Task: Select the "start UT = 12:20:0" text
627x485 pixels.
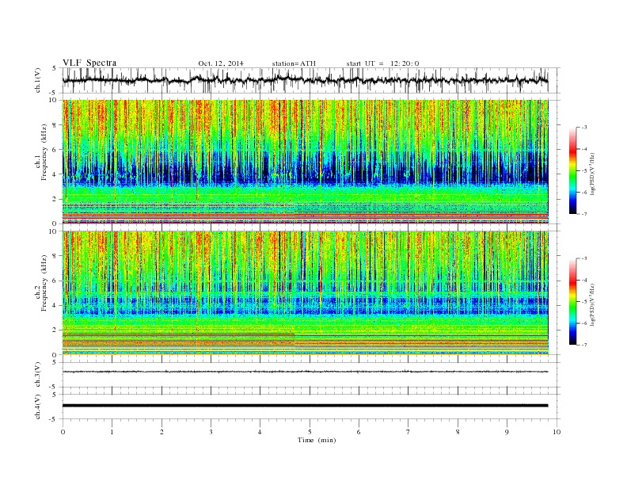Action: [x=382, y=63]
